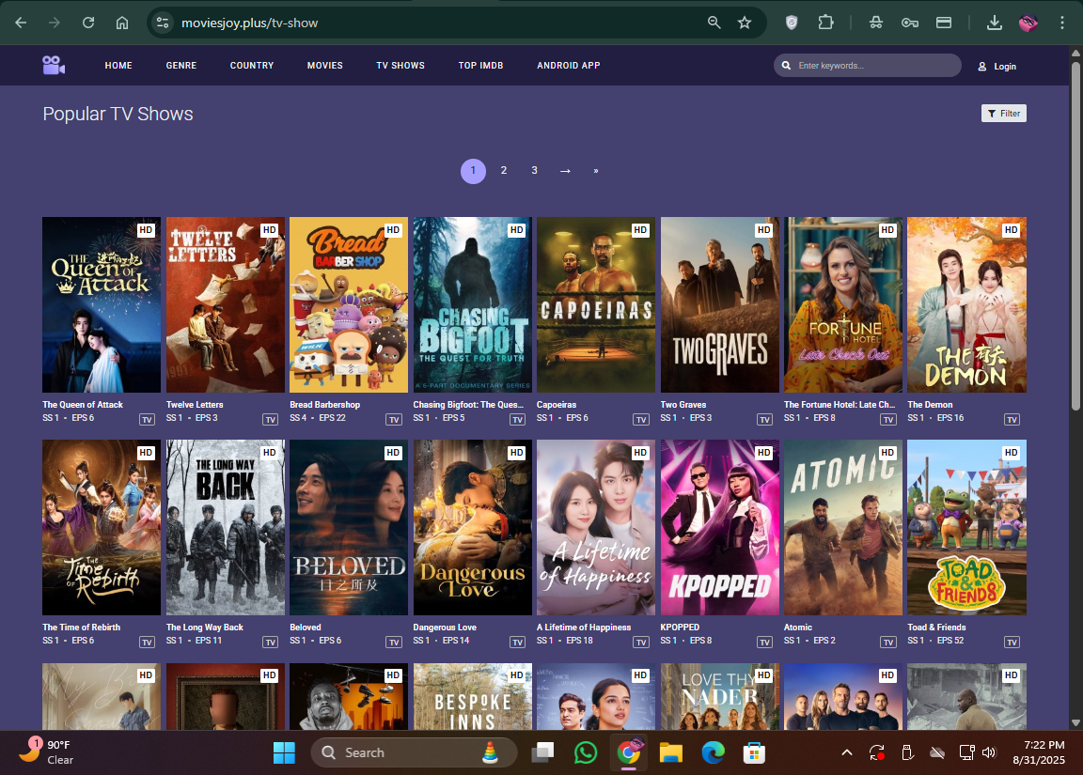1083x775 pixels.
Task: Open weather widget showing 90°F
Action: (45, 752)
